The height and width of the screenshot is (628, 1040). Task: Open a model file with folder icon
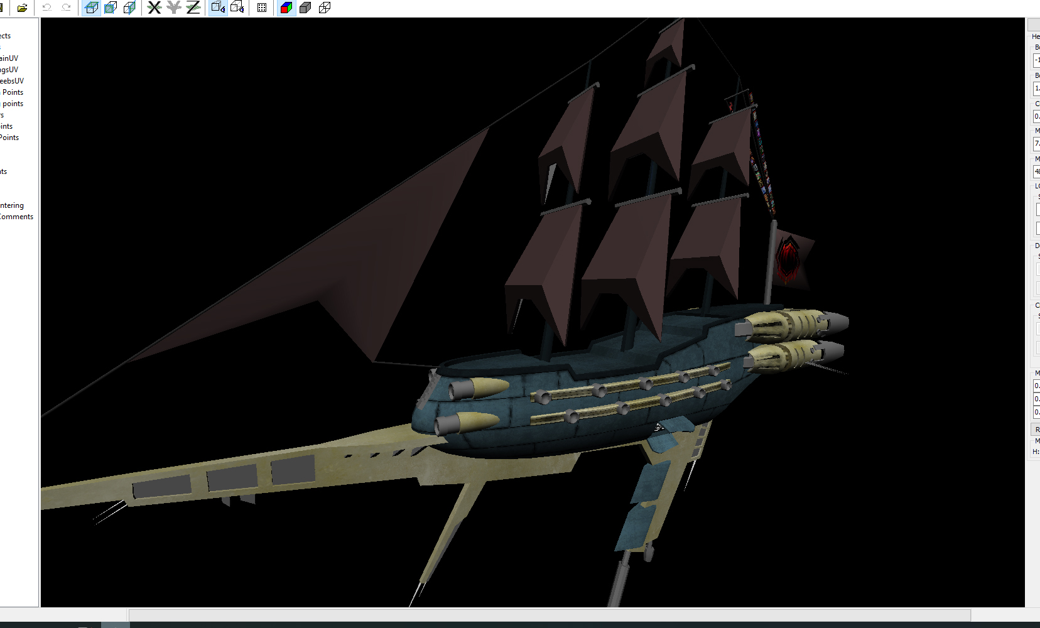(x=22, y=8)
